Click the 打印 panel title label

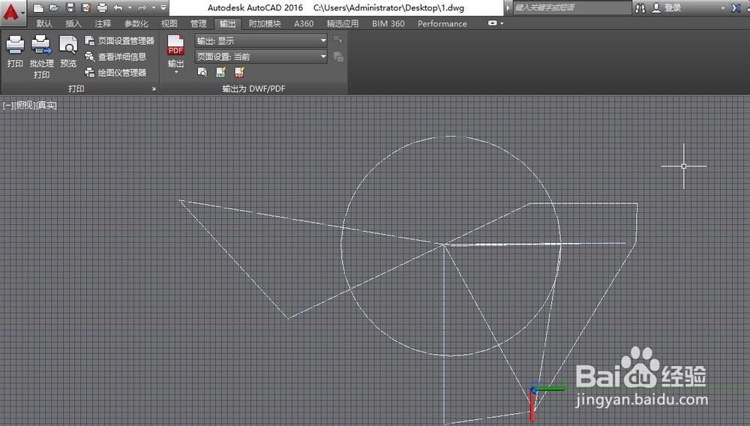point(76,88)
